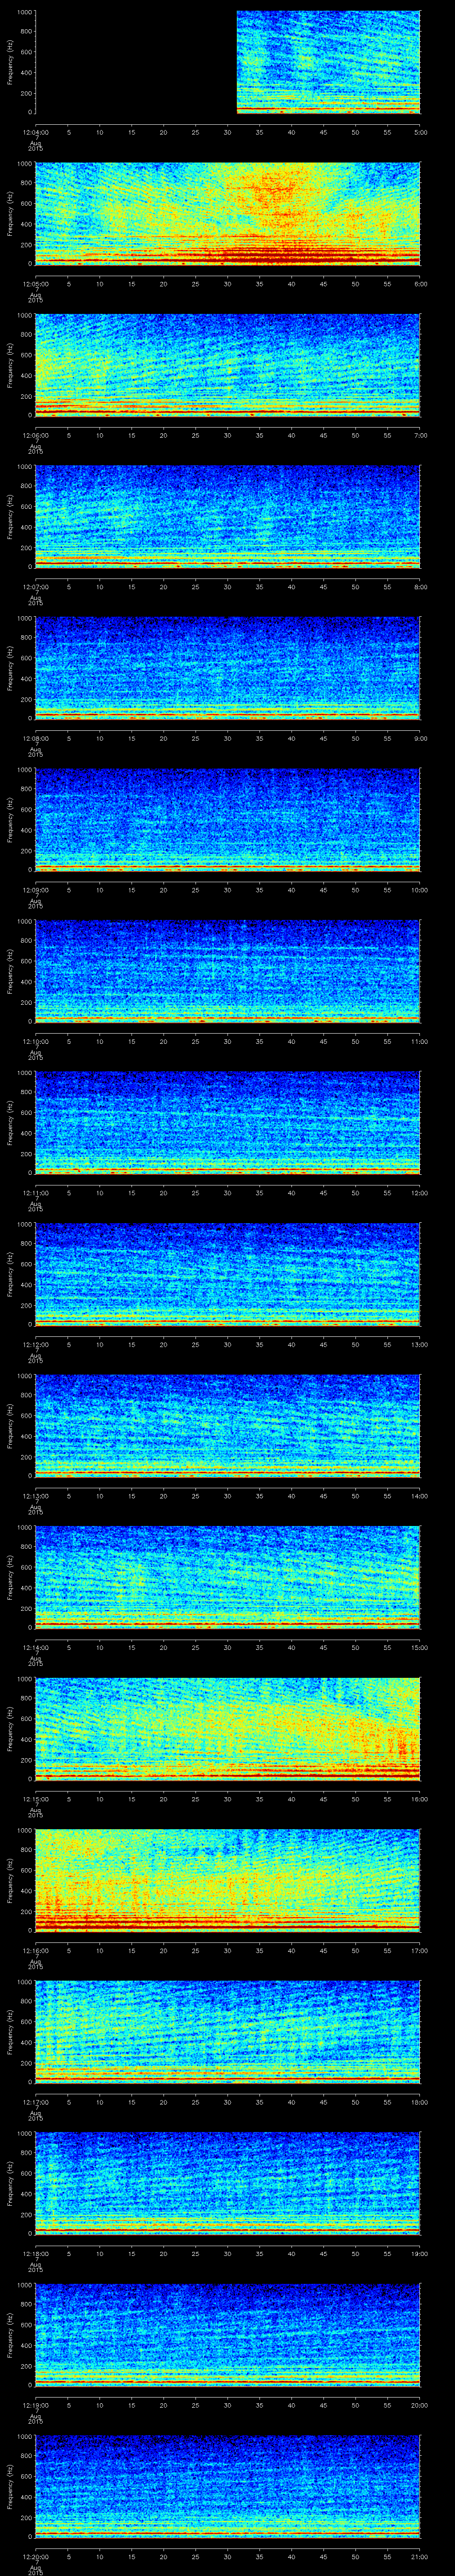Click the "12:19:00" start time label
Screen dimensions: 455x2576
[35, 2405]
